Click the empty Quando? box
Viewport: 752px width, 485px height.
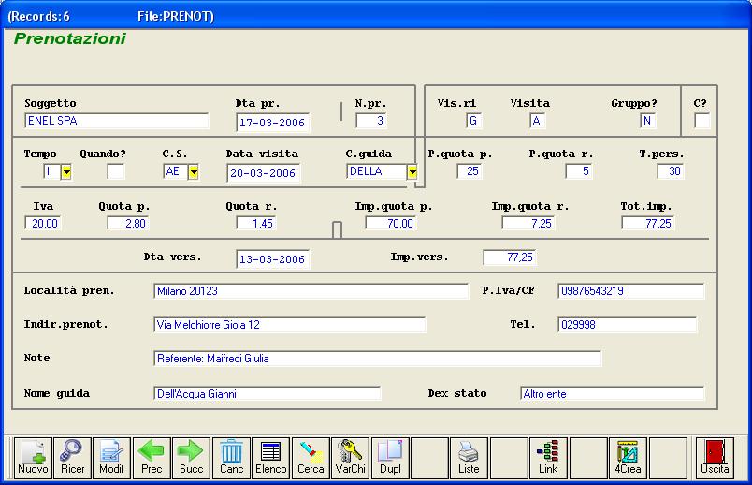click(x=115, y=171)
